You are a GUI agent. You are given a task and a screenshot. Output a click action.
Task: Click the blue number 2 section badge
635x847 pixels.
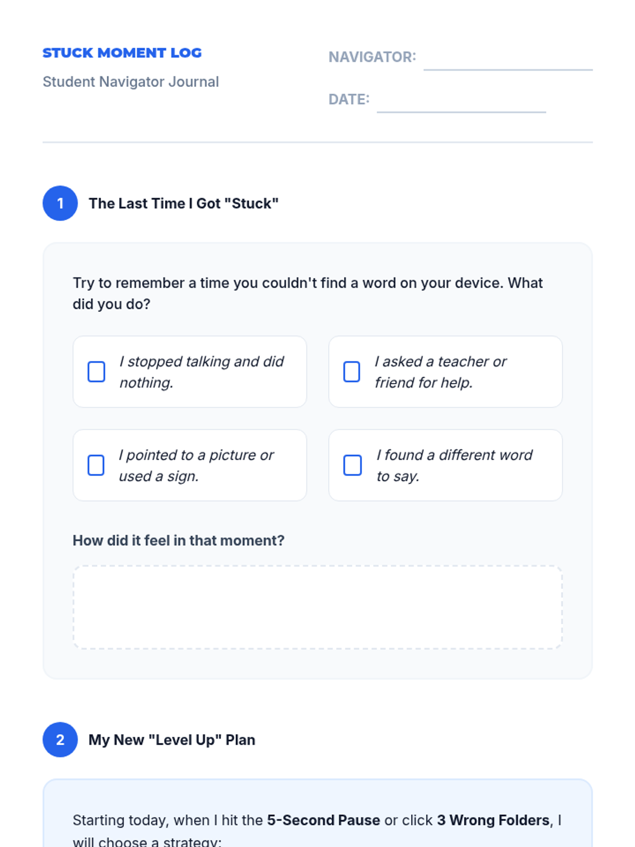[60, 740]
